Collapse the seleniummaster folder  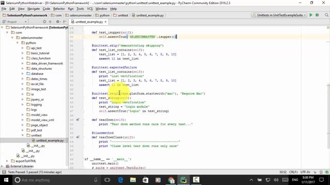(x=12, y=38)
